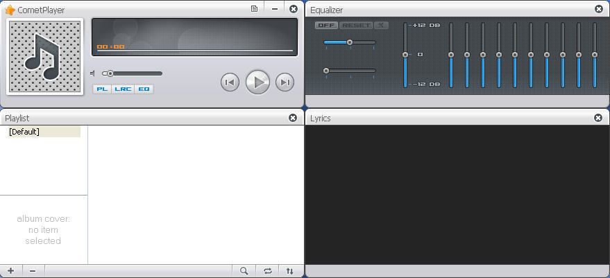Skip to the next track

coord(285,82)
